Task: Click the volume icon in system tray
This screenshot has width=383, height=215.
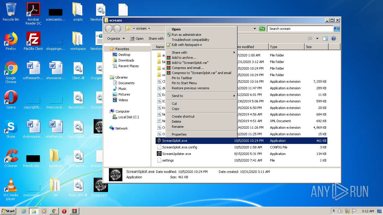Action: coord(340,211)
